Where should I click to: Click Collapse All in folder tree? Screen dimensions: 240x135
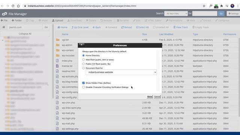(x=25, y=34)
